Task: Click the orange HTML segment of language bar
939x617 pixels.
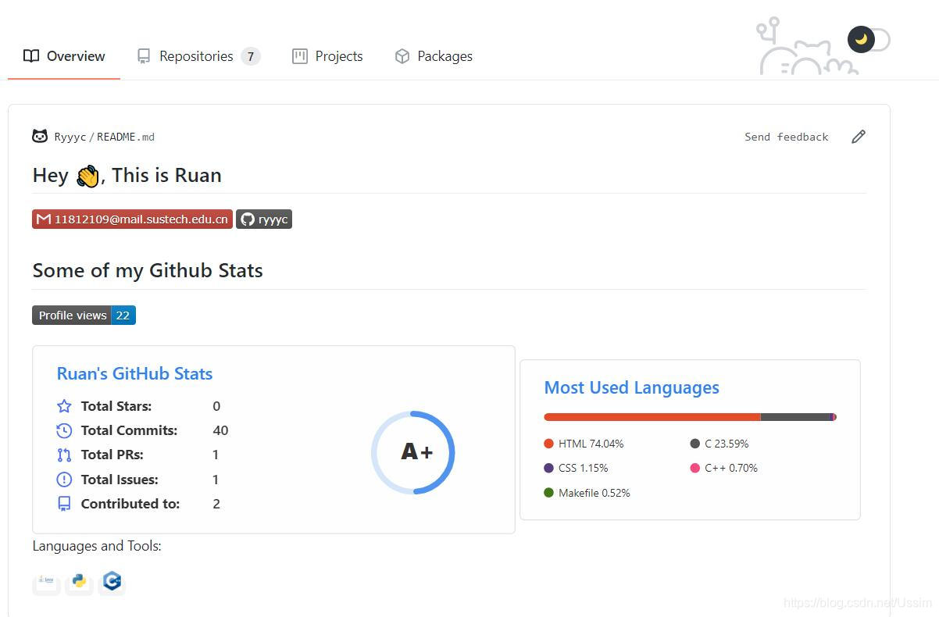Action: coord(652,417)
